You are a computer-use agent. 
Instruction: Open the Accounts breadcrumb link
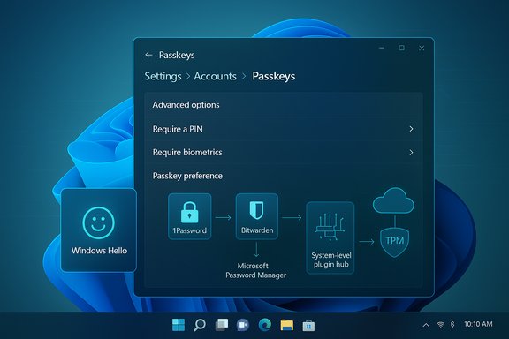216,76
